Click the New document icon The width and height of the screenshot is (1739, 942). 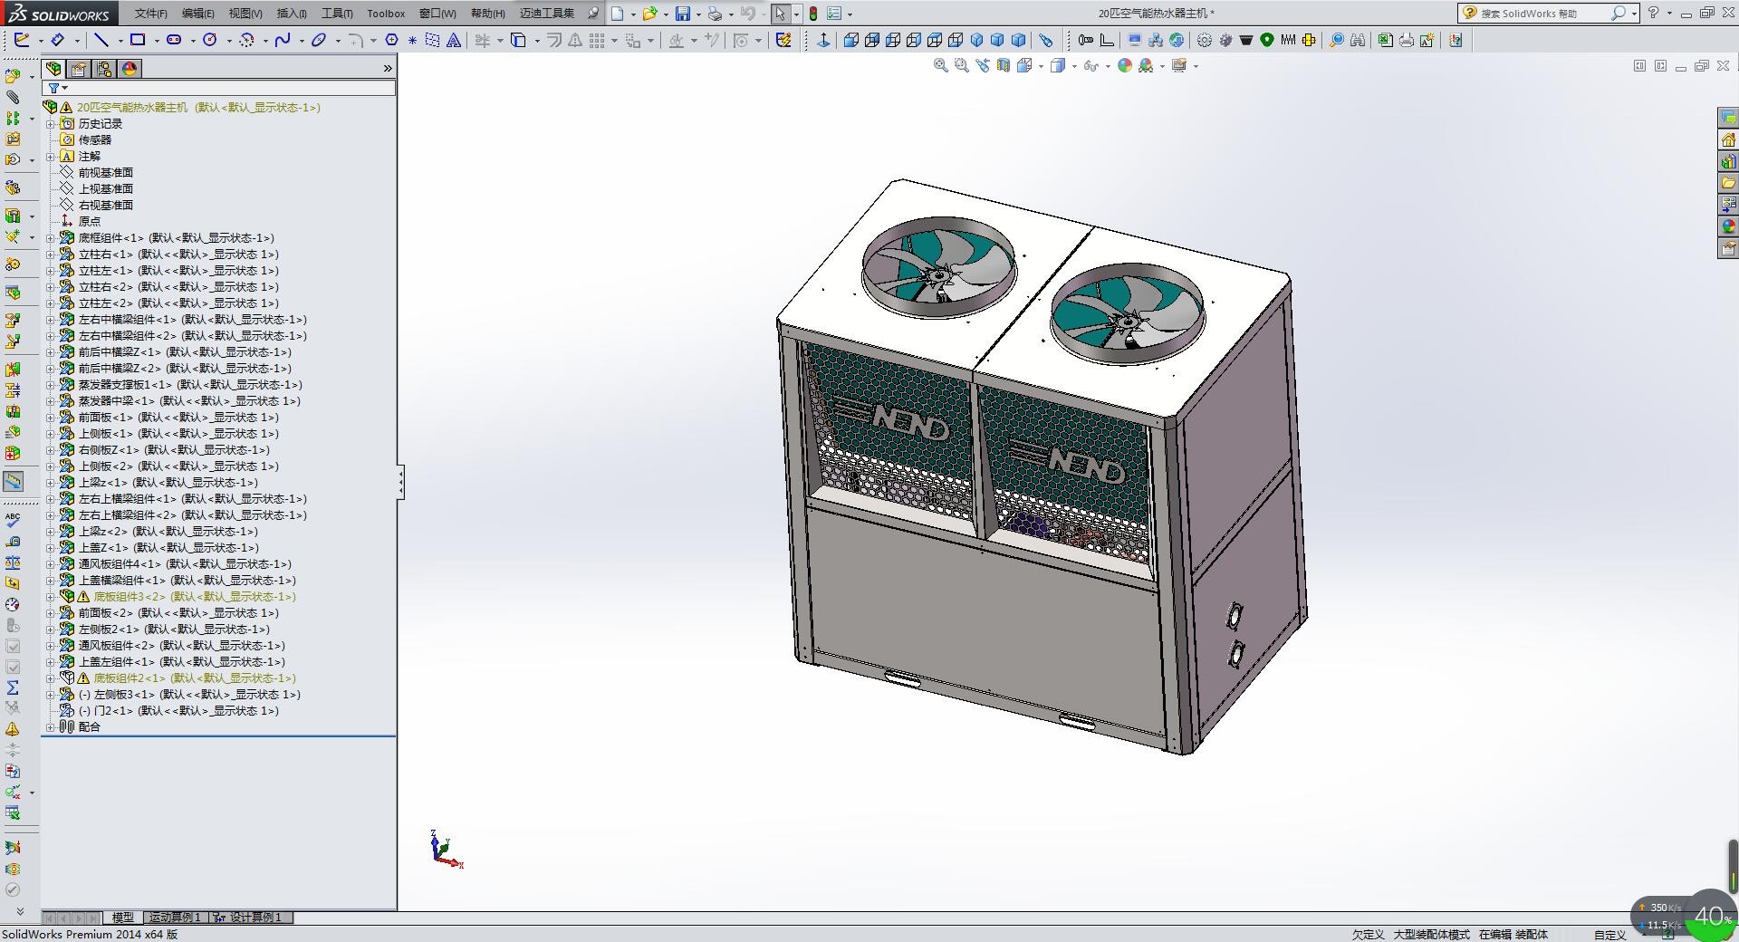pos(617,14)
